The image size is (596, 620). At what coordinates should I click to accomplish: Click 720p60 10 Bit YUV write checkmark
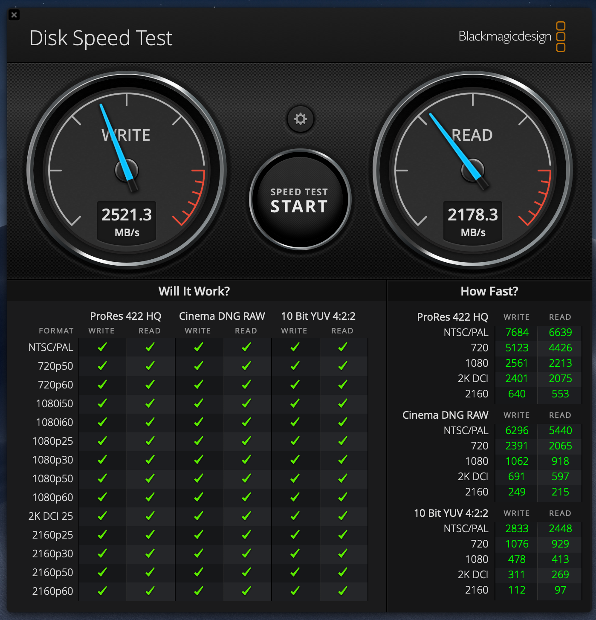295,385
